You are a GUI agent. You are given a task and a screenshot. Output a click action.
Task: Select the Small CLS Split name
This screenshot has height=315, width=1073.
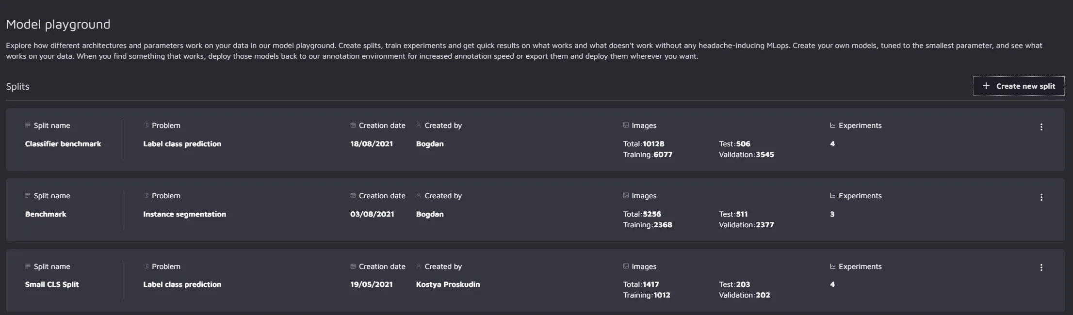pos(52,284)
